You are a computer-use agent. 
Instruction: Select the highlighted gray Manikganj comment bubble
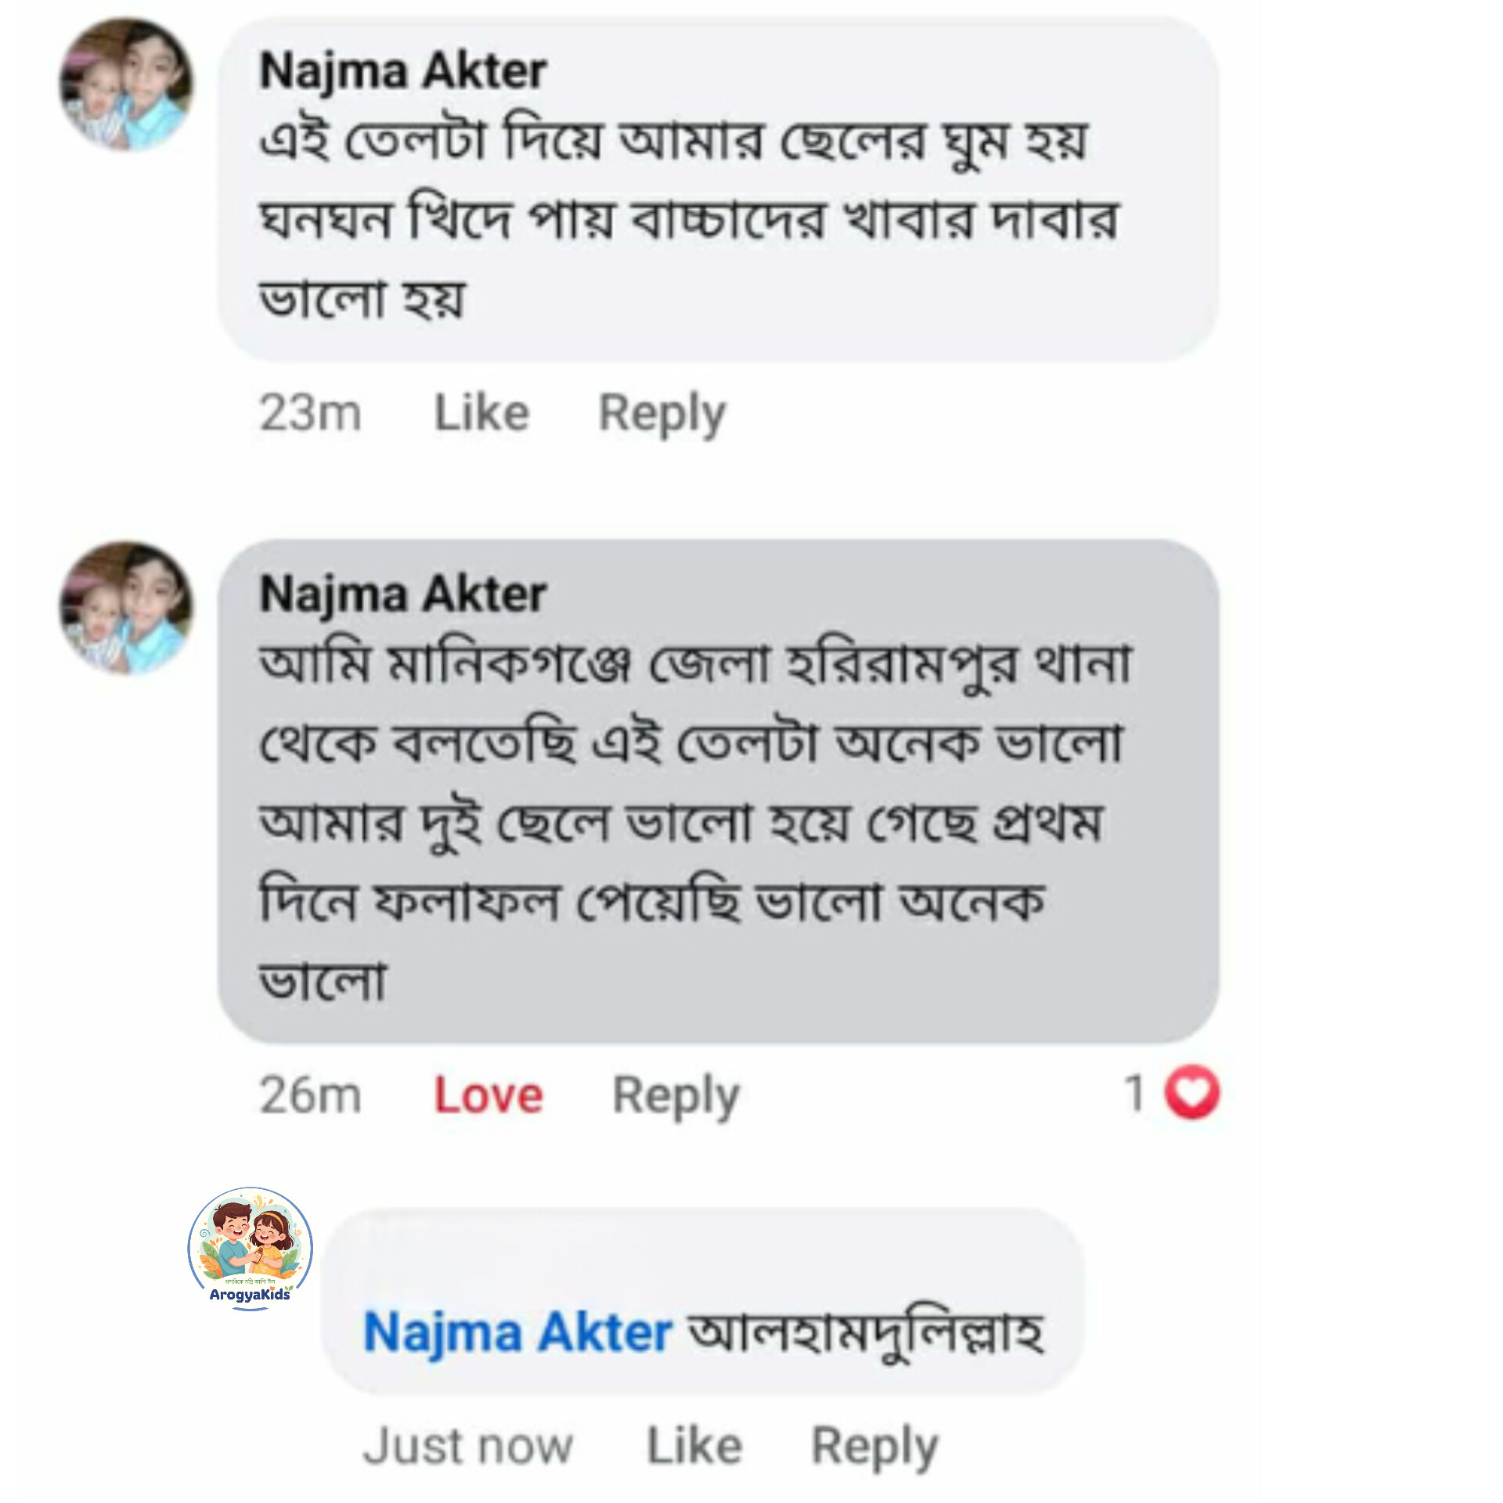click(718, 791)
